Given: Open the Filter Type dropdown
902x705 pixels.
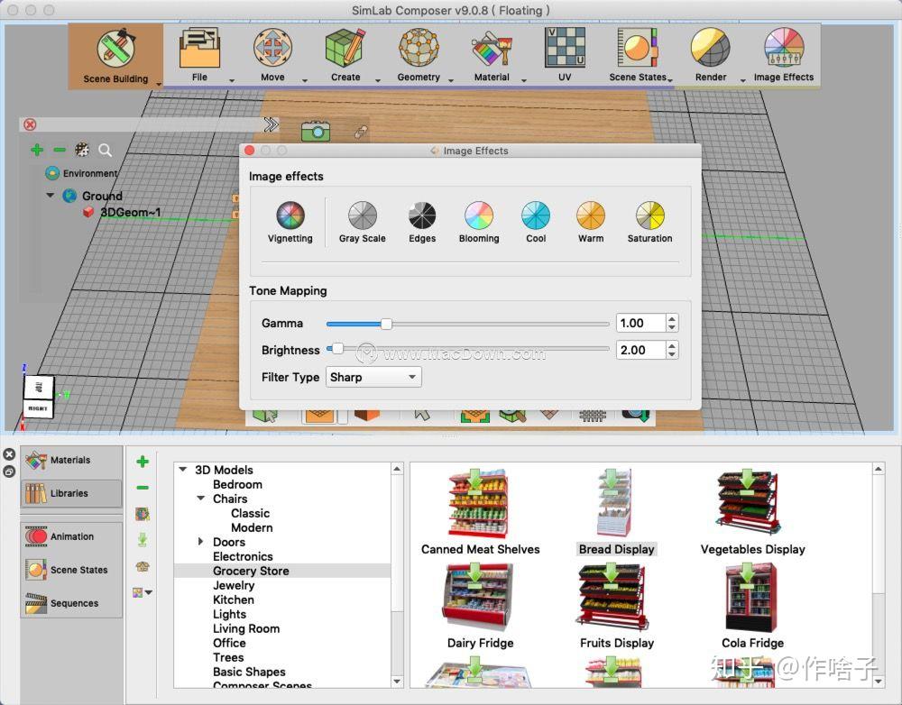Looking at the screenshot, I should (x=373, y=377).
